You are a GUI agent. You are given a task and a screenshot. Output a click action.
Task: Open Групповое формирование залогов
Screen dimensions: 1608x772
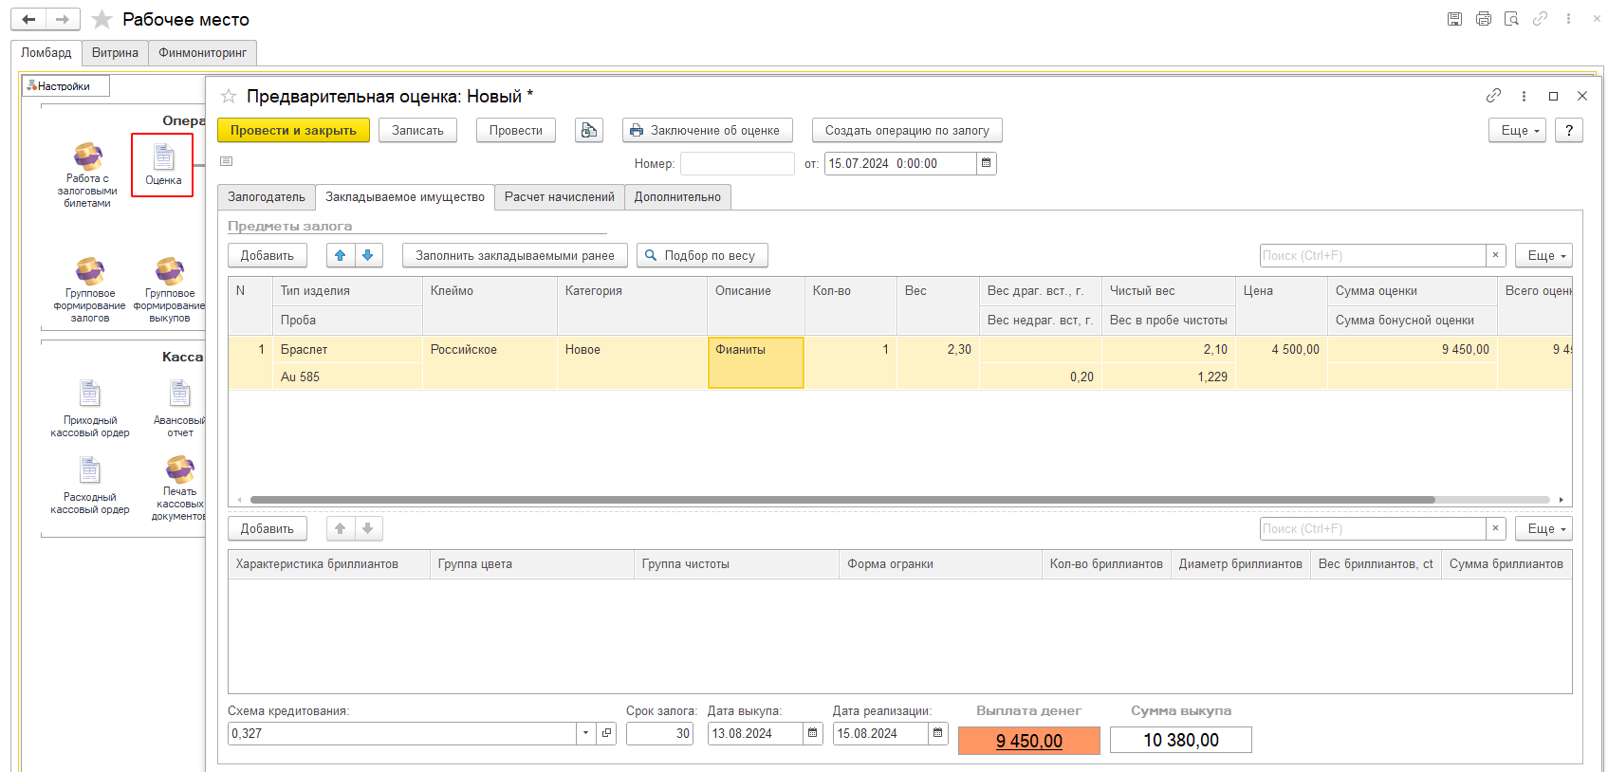tap(90, 290)
